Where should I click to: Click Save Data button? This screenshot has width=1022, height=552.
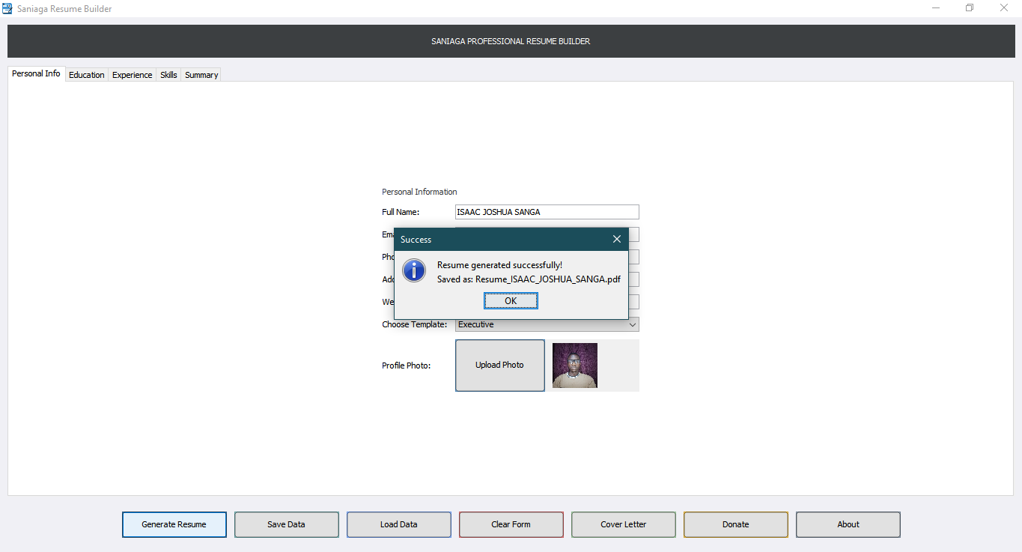(x=287, y=524)
